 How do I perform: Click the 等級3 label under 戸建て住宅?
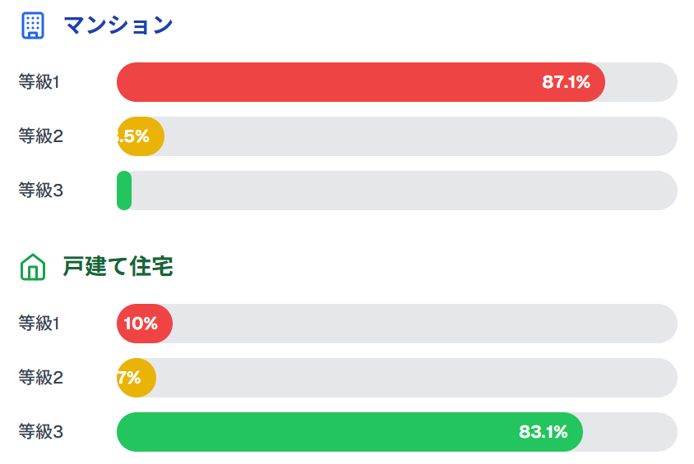[40, 432]
